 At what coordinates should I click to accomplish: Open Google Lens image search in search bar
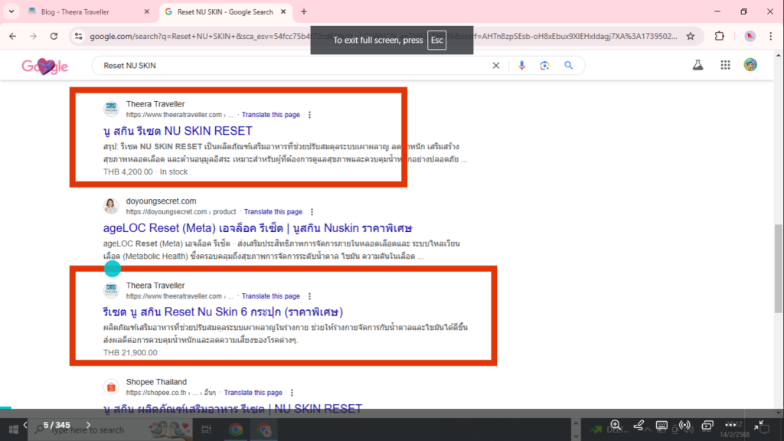[x=544, y=66]
